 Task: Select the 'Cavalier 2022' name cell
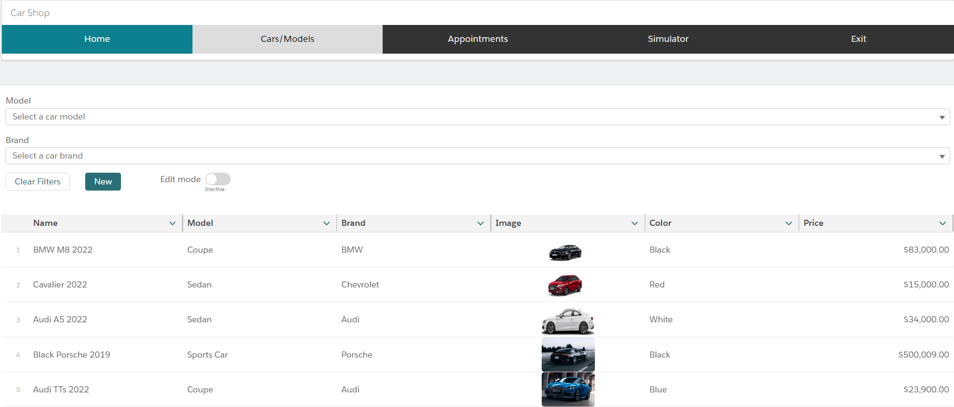(x=60, y=285)
